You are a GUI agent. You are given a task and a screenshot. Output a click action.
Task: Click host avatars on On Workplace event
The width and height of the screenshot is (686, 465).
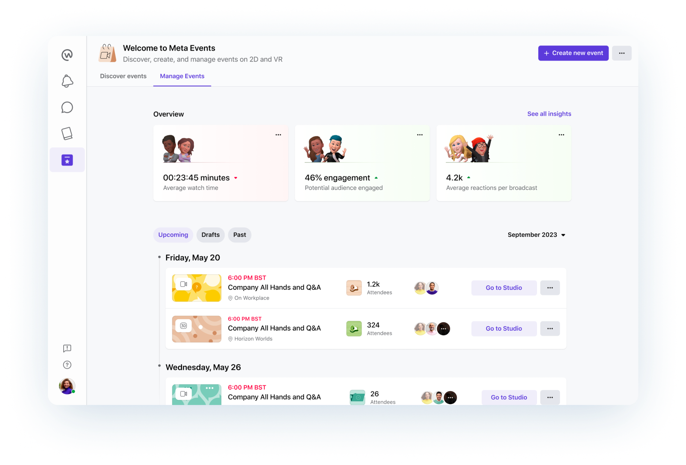pos(426,288)
